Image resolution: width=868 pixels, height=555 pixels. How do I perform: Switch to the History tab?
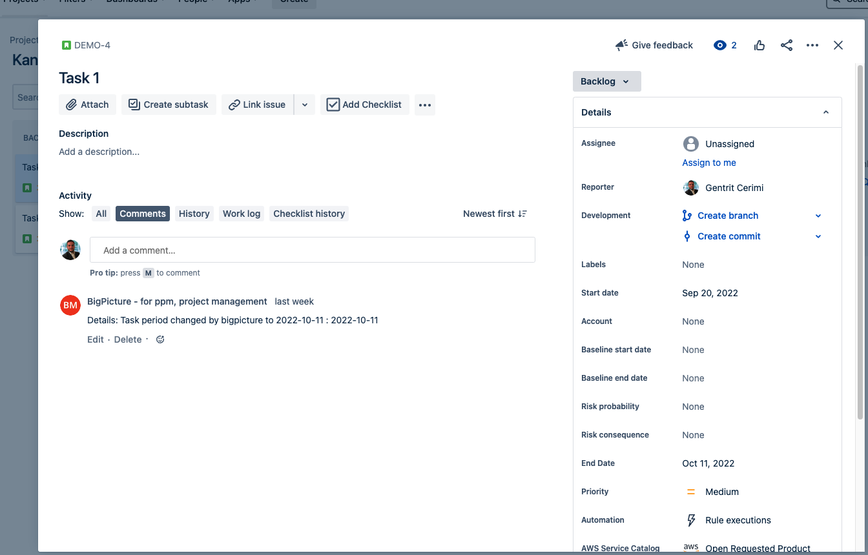point(194,213)
